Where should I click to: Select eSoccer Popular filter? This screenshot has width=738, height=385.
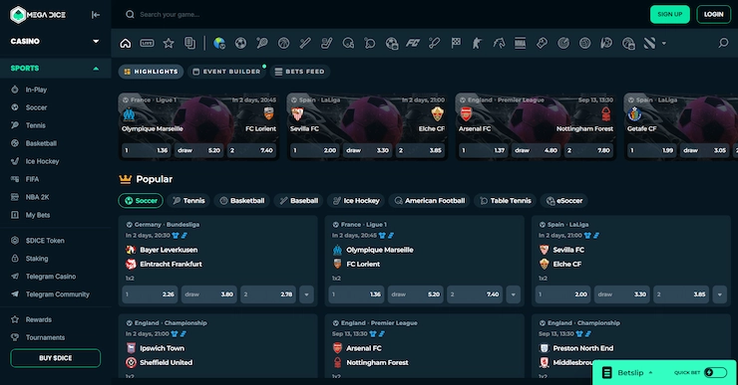click(x=564, y=201)
